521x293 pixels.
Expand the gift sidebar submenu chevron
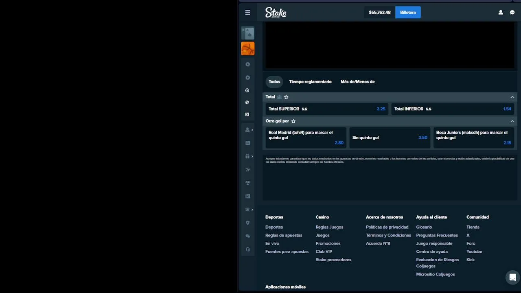tap(252, 156)
